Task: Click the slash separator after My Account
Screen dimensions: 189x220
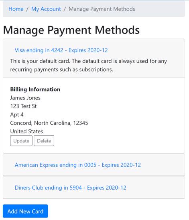Action: [x=65, y=9]
